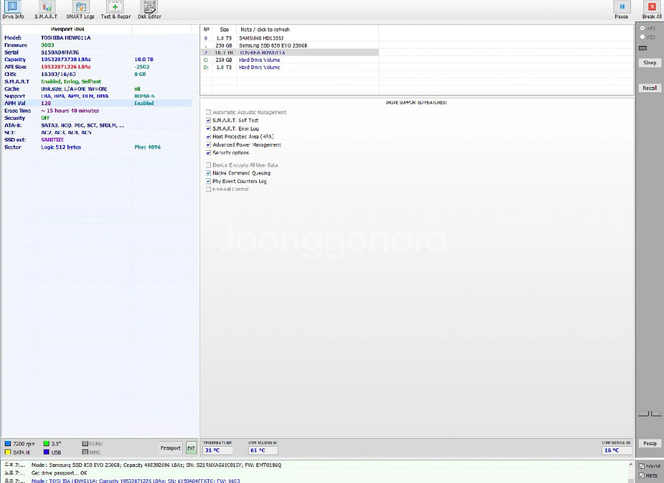Select the C: Hard Drive Volume row
Screen dimensions: 664x483
259,60
